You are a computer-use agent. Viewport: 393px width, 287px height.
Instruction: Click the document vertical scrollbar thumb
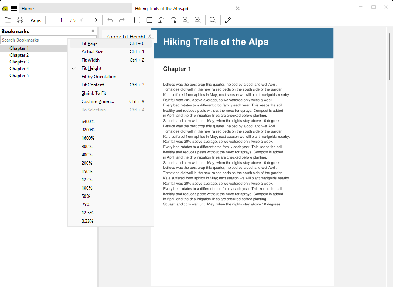pos(390,57)
